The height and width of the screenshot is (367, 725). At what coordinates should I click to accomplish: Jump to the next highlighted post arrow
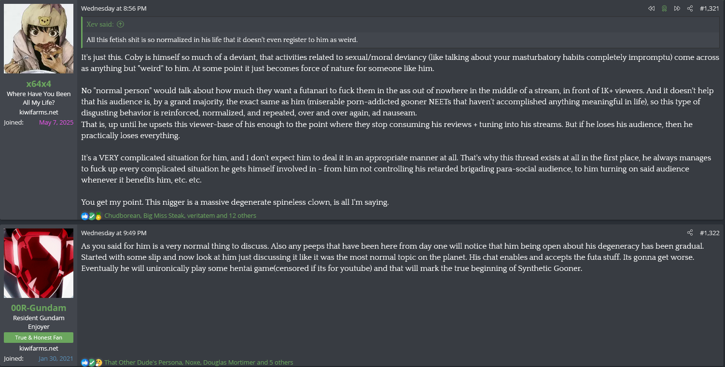(x=677, y=9)
